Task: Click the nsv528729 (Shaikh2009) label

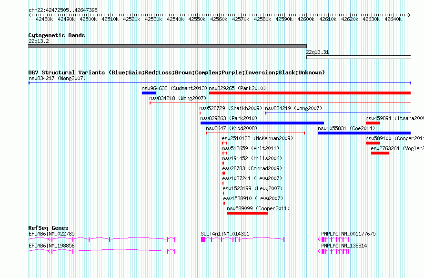Action: coord(231,108)
